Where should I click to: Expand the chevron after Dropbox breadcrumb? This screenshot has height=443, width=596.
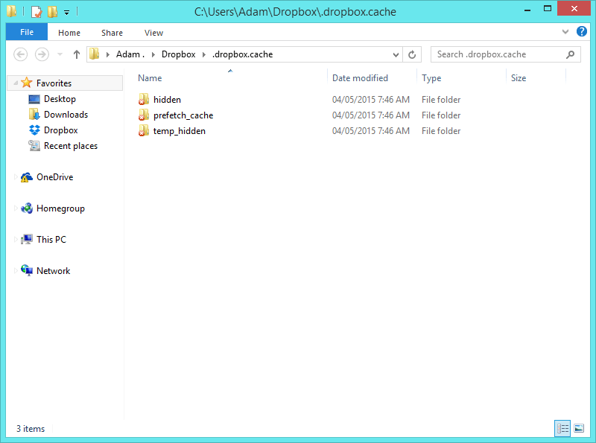(203, 54)
